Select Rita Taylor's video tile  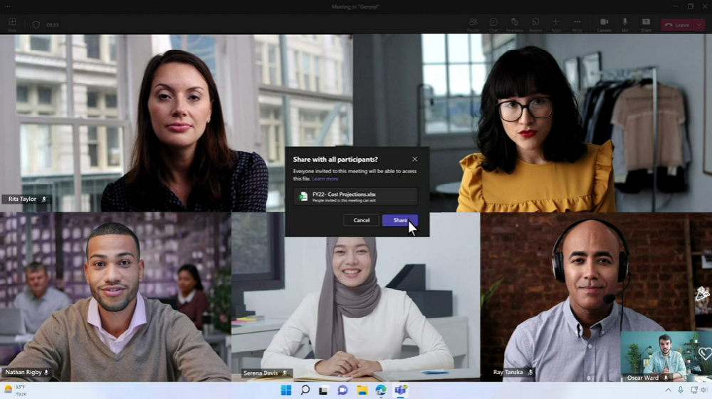176,123
